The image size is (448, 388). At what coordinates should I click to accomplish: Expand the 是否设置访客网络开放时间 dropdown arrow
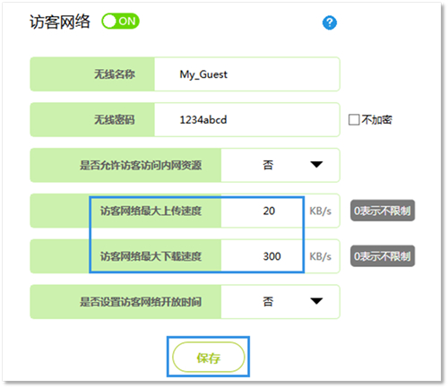(316, 301)
